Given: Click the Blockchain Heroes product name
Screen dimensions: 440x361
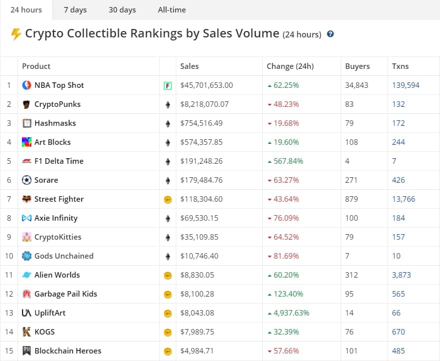Looking at the screenshot, I should 67,351.
